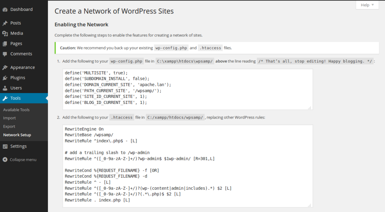The image size is (385, 212).
Task: Click the Posts pushpin icon
Action: [5, 23]
